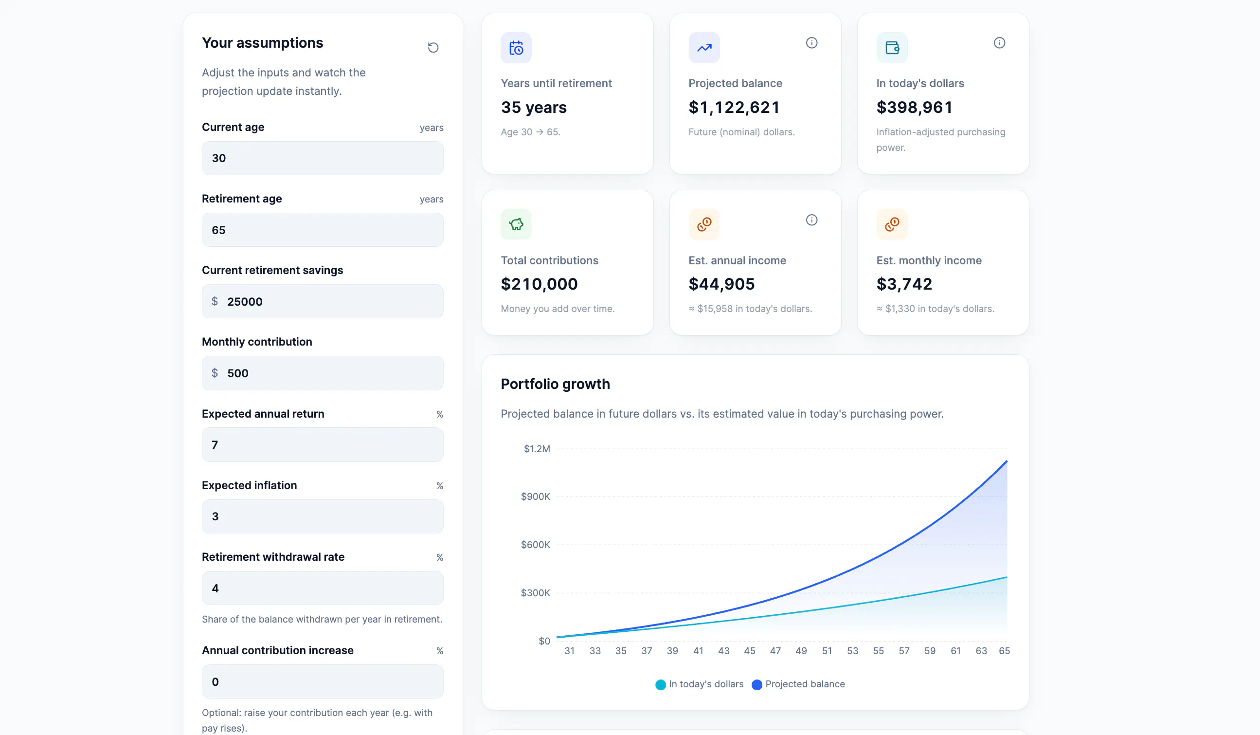Click the Retirement withdrawal rate field
Image resolution: width=1260 pixels, height=735 pixels.
point(323,588)
